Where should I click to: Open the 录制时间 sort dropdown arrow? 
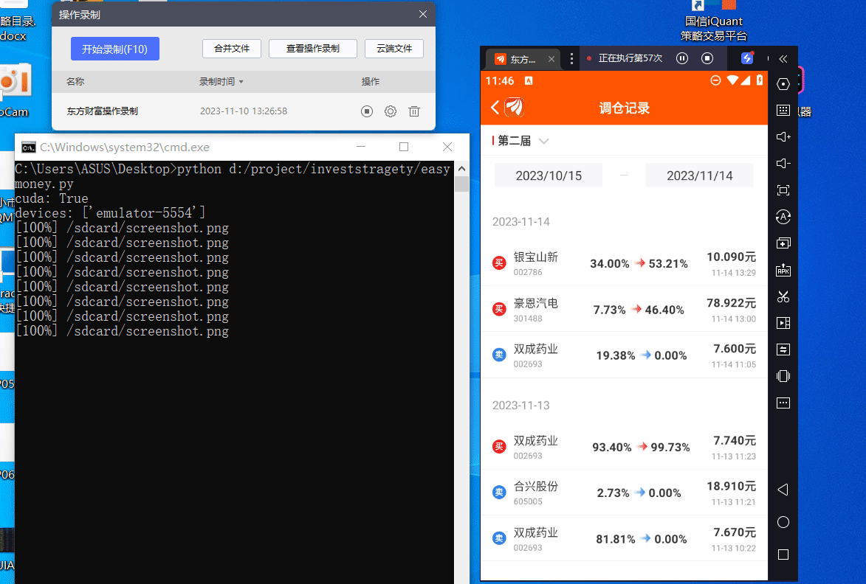pyautogui.click(x=241, y=82)
